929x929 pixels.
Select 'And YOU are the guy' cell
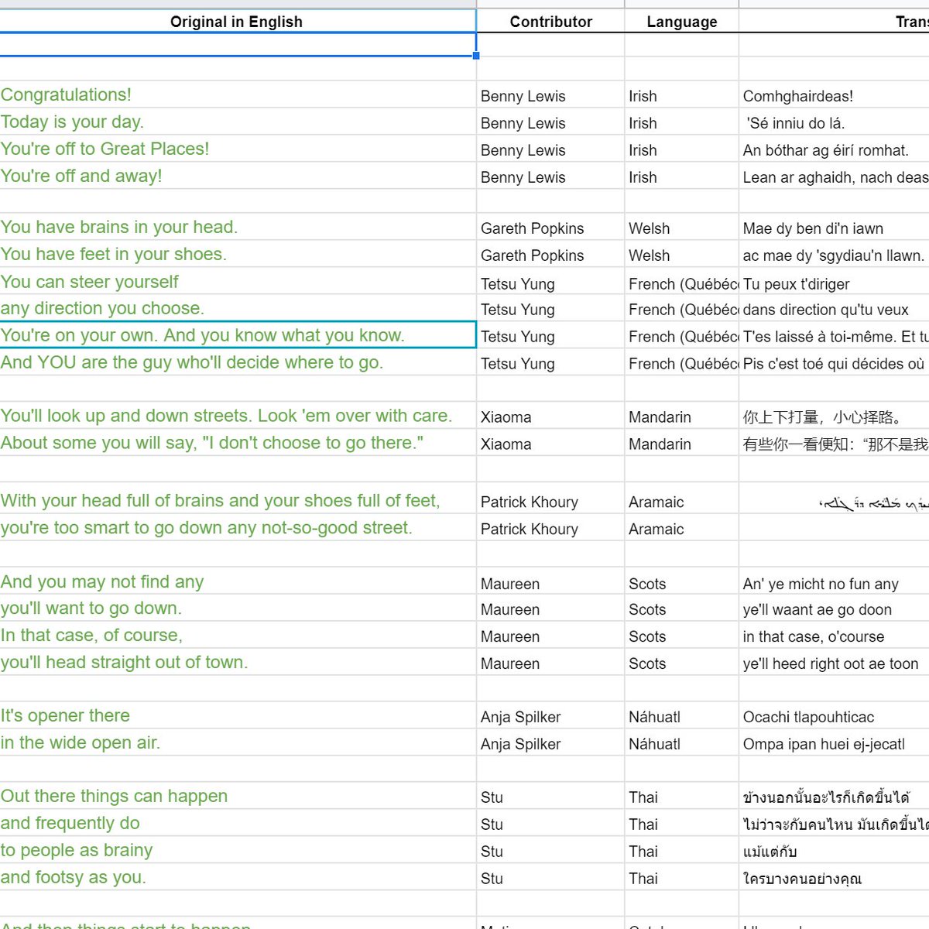(x=237, y=362)
